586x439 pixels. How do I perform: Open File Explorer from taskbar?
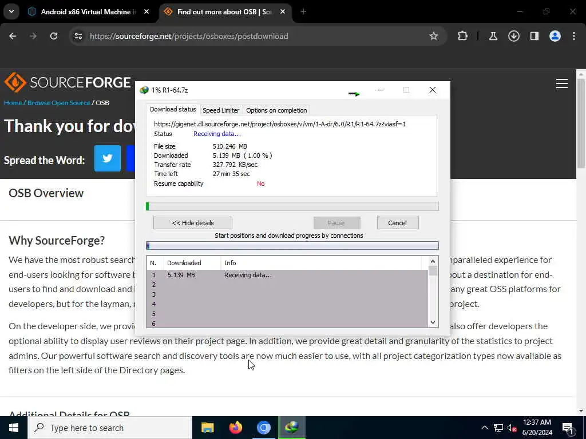[207, 428]
